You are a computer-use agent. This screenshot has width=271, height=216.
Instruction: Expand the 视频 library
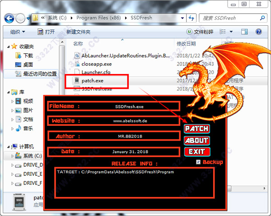[x=12, y=101]
